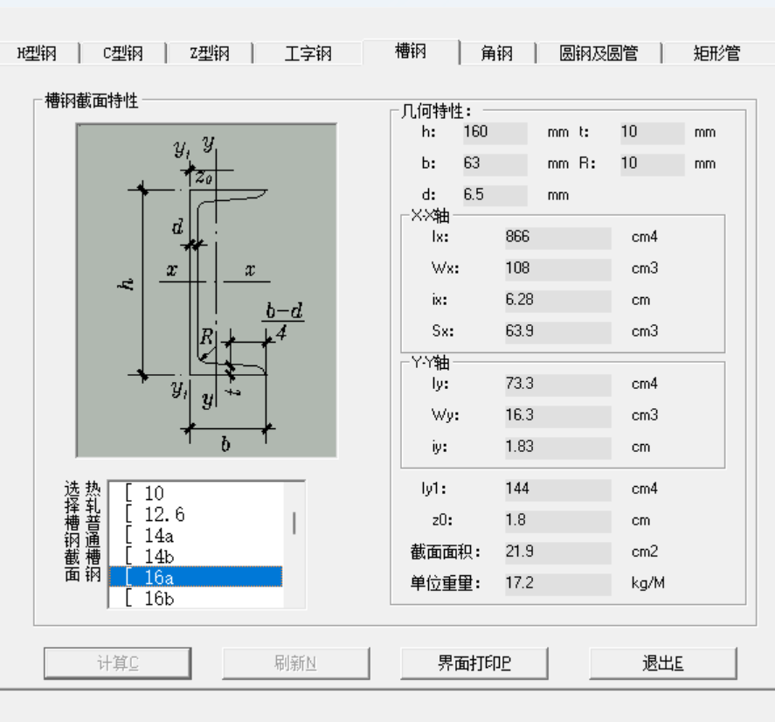Choose [ 14a in section list
The width and height of the screenshot is (775, 722).
click(196, 536)
